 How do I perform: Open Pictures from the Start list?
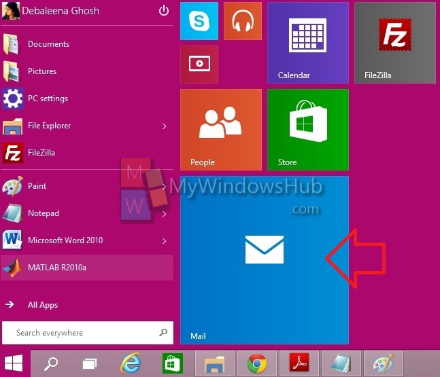click(x=87, y=71)
